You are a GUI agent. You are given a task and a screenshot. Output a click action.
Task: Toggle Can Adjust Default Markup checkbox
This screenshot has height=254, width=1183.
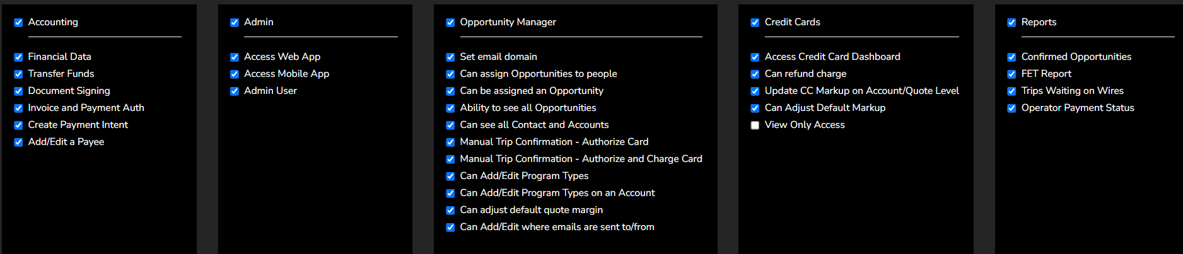tap(755, 108)
